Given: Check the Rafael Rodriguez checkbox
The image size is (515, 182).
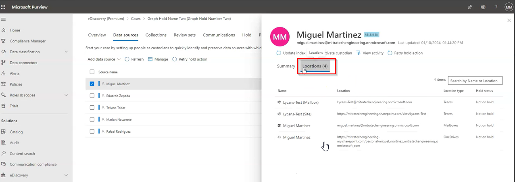Looking at the screenshot, I should click(x=92, y=132).
